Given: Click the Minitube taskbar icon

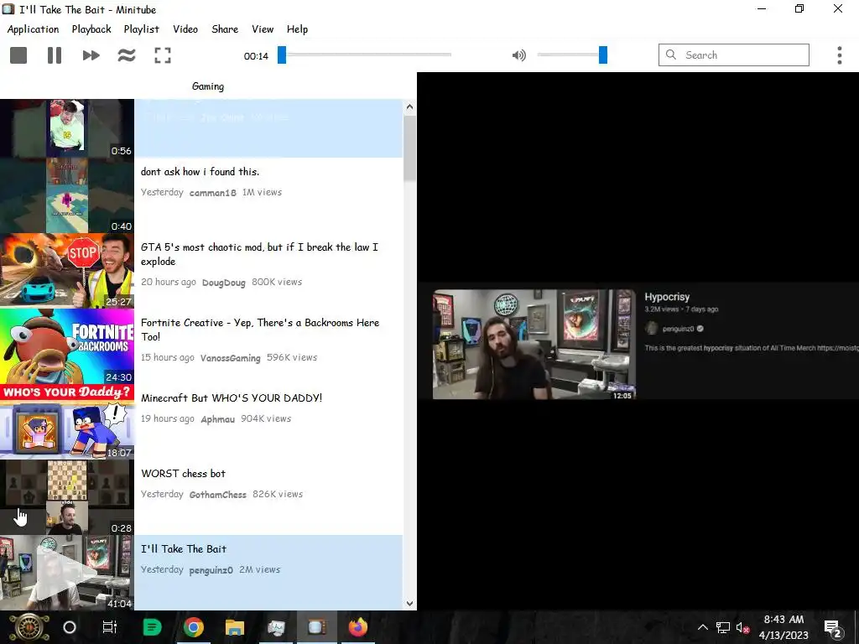Looking at the screenshot, I should 317,627.
